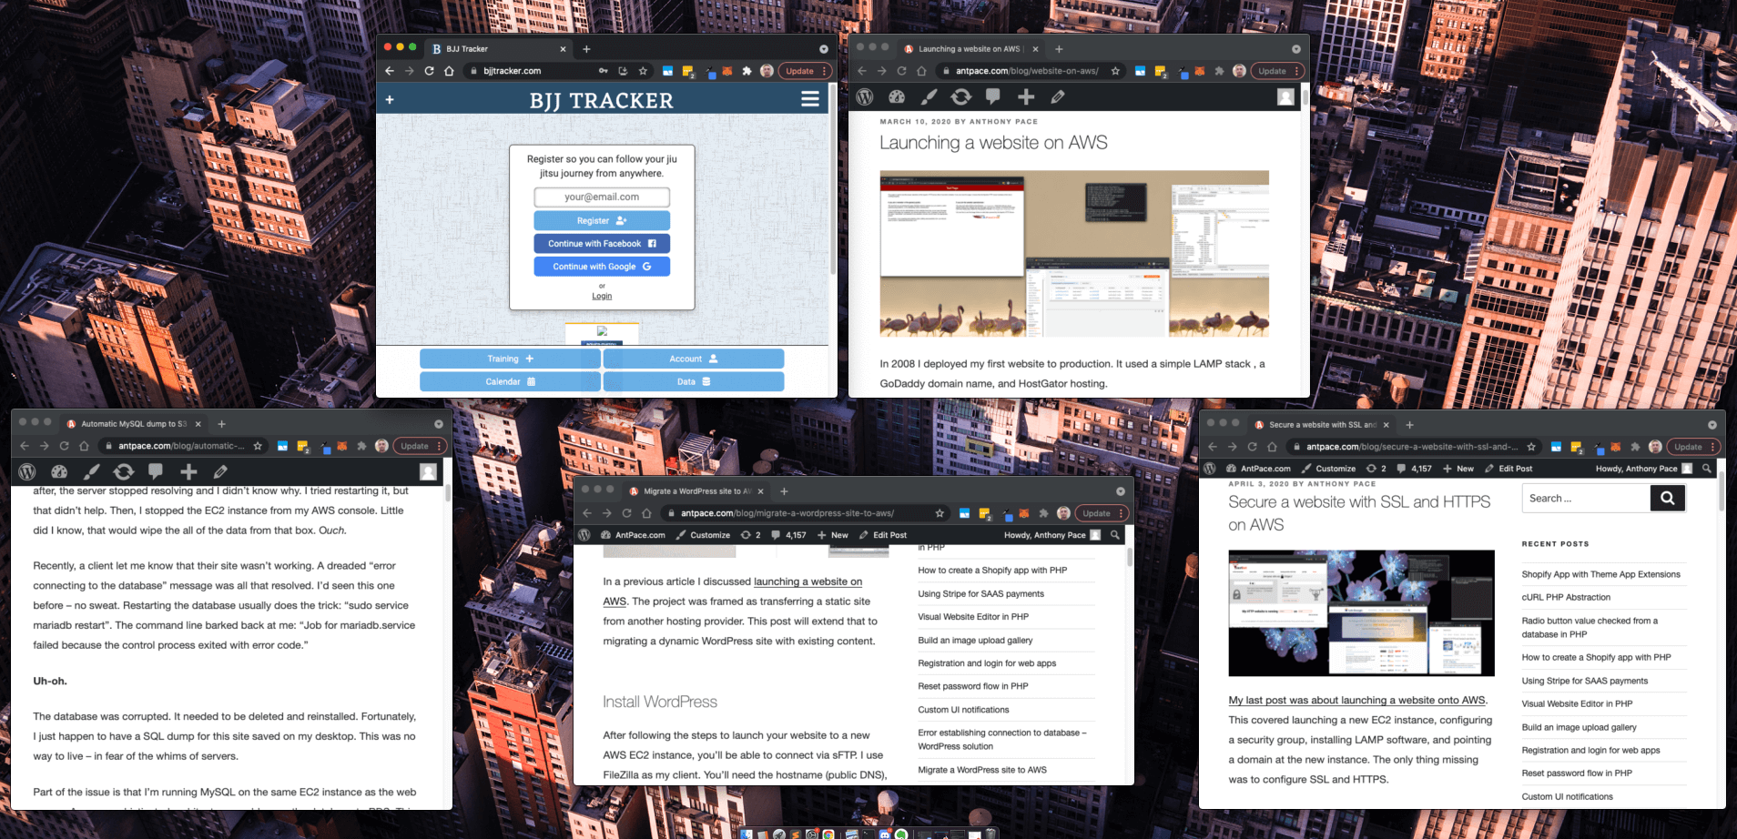The width and height of the screenshot is (1737, 839).
Task: Click the New plus icon in Launching a website admin bar
Action: coord(1026,96)
